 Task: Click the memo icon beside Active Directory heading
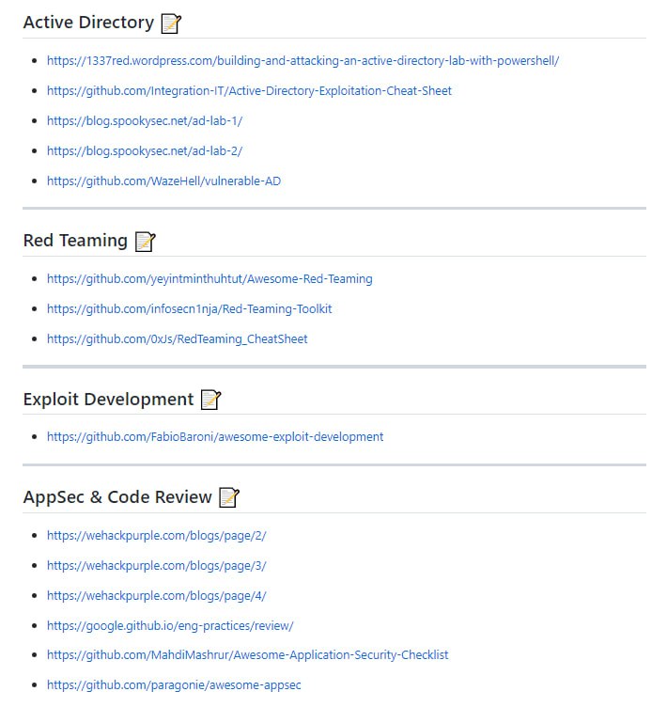171,24
